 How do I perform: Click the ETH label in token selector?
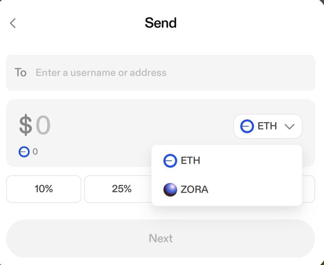(x=267, y=126)
